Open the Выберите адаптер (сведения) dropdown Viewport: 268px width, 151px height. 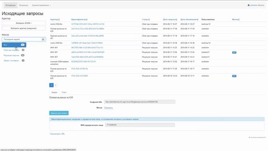[24, 28]
